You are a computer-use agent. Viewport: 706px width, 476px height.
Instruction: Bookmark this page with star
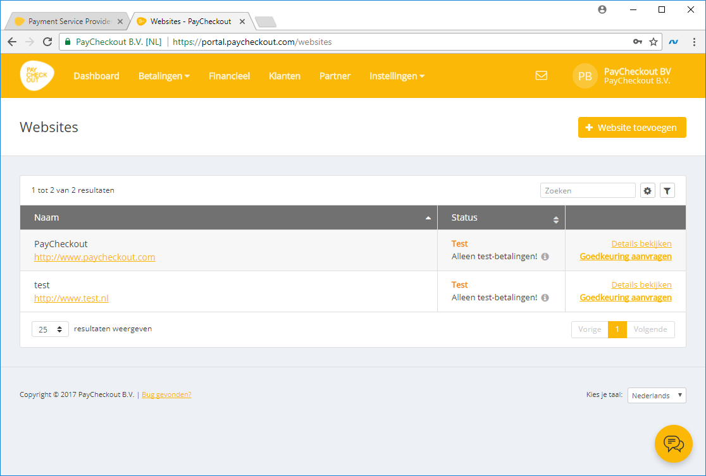coord(653,42)
